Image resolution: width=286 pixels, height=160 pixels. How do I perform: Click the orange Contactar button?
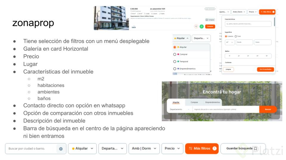point(210,26)
